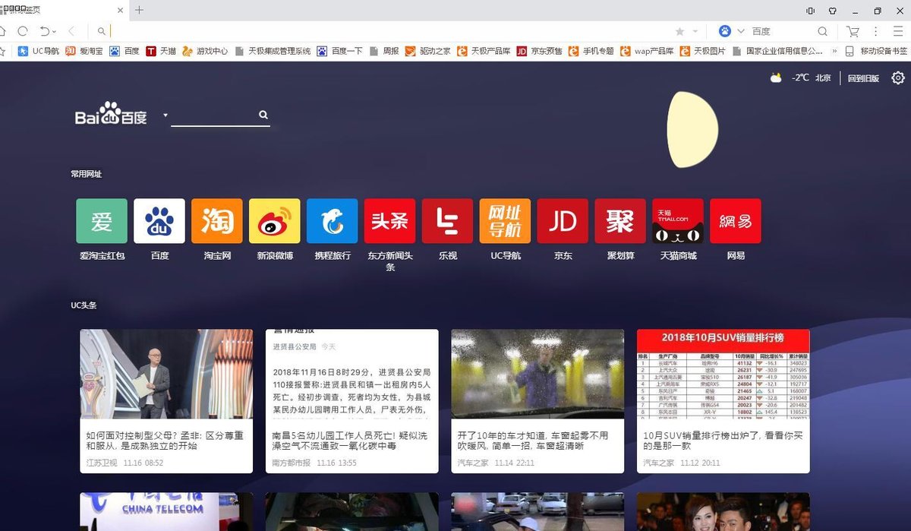Open the 爱淘宝红包 tile
The height and width of the screenshot is (531, 911).
pos(102,221)
